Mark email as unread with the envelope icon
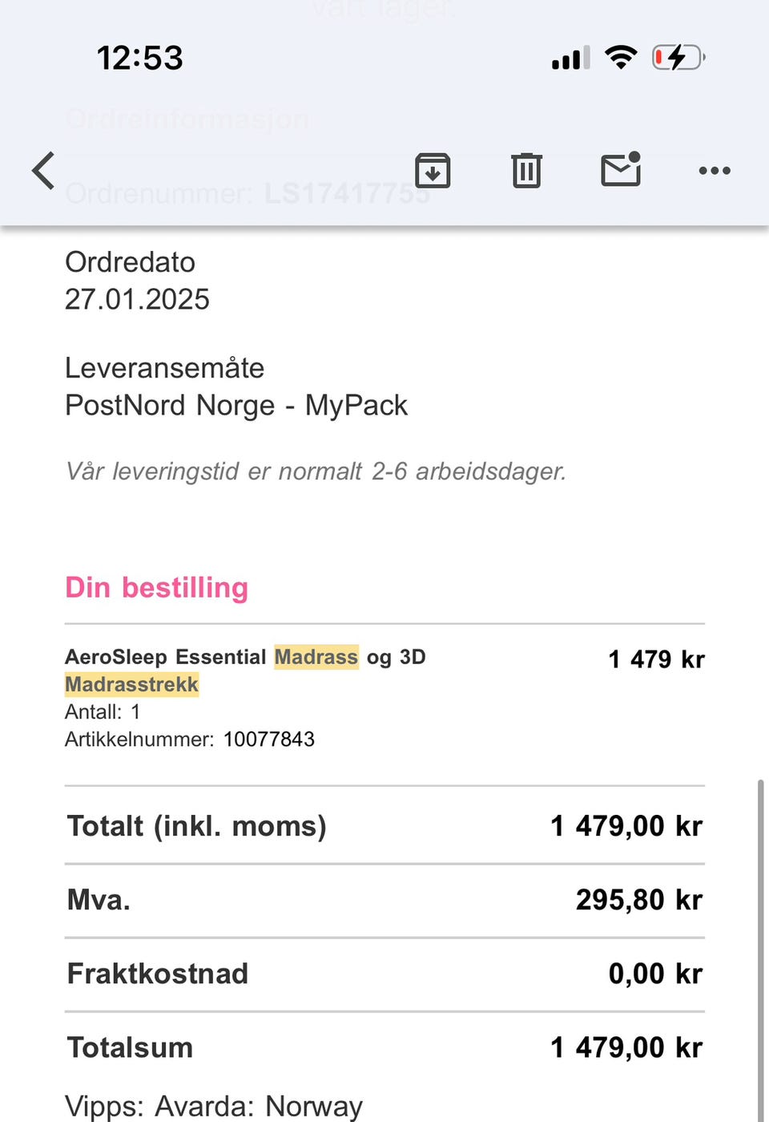The image size is (769, 1122). (621, 170)
